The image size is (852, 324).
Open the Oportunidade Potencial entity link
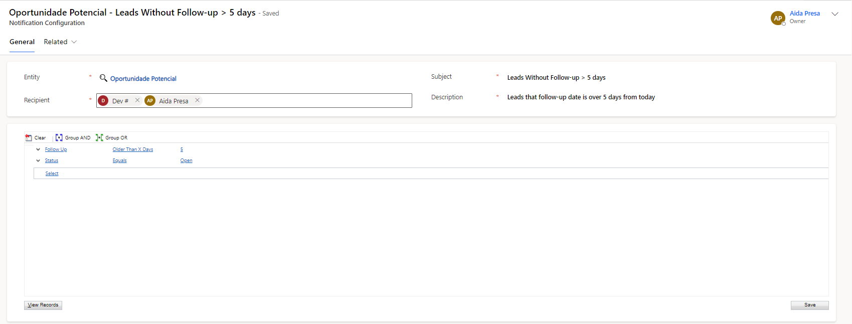(x=143, y=79)
